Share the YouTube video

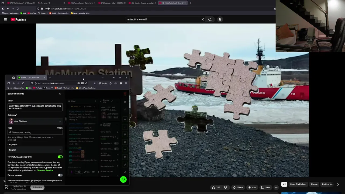tap(238, 188)
